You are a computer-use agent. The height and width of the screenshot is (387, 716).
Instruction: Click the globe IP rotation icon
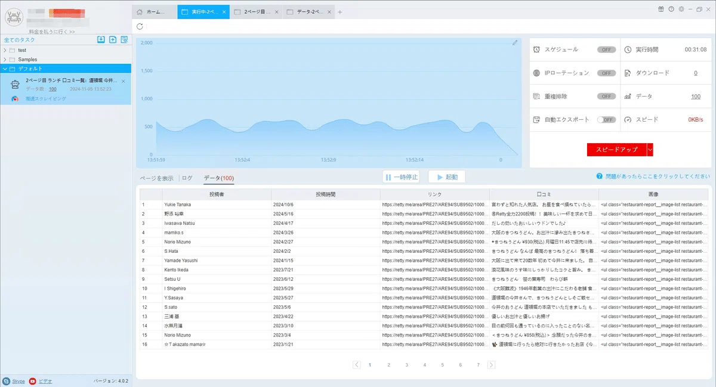537,73
